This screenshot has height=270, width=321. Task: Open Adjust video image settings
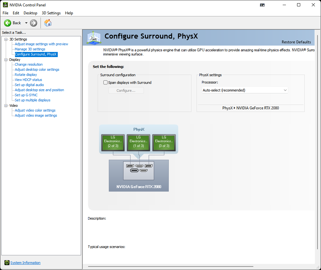(36, 116)
